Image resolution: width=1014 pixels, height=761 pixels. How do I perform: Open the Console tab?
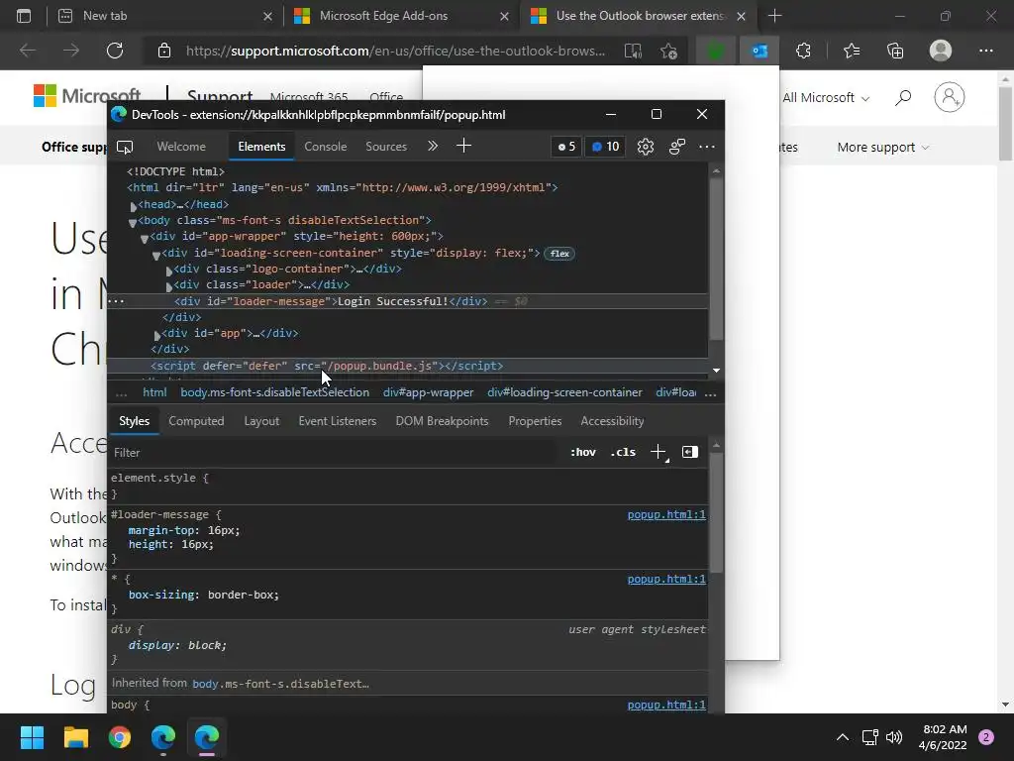[x=325, y=147]
